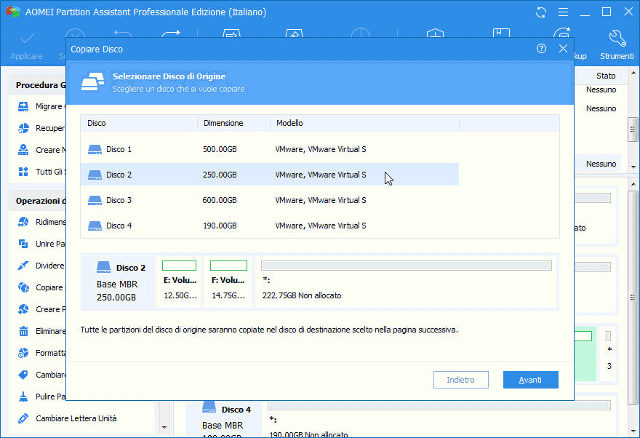Viewport: 640px width, 438px height.
Task: Click the Cambiare tag icon
Action: (23, 374)
